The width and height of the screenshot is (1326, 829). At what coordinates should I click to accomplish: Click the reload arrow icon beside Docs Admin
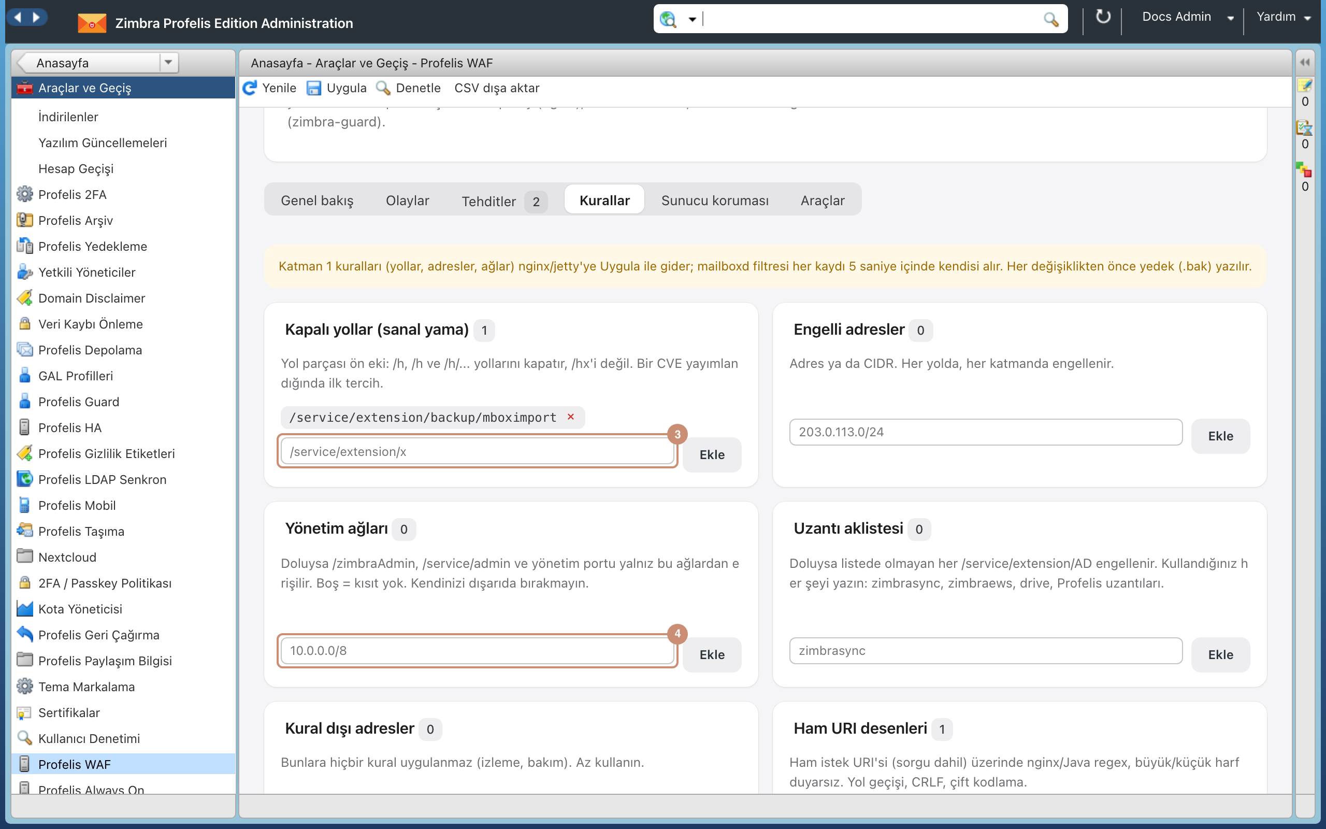coord(1103,17)
